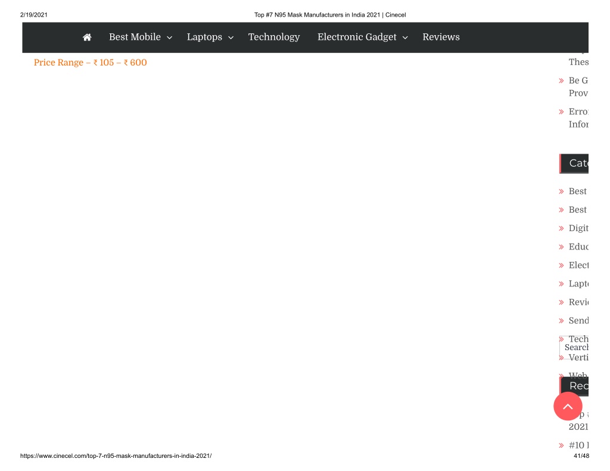
Task: Click the Price Range ₹ 105 – ₹ 600 text
Action: click(91, 63)
